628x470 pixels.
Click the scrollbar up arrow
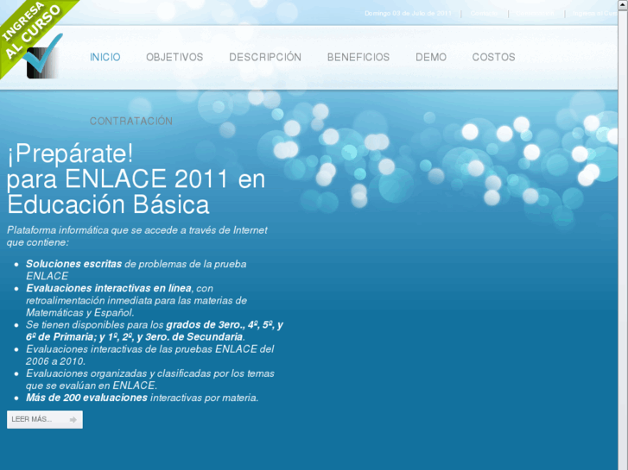click(623, 3)
